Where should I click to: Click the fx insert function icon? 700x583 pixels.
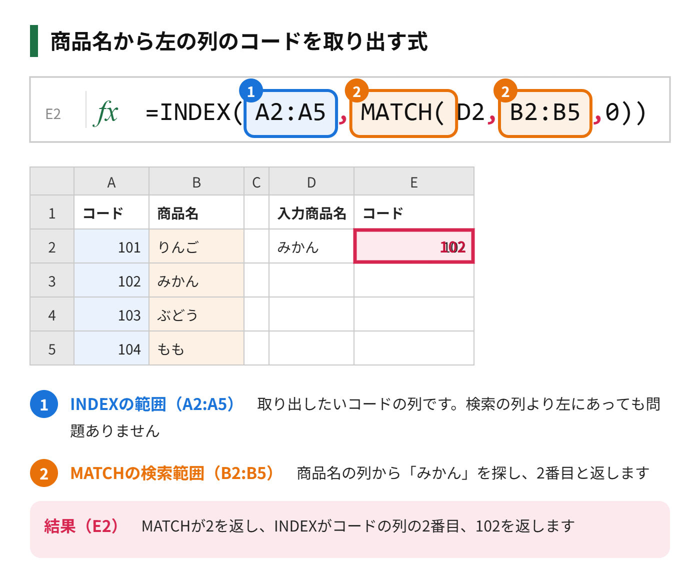106,113
